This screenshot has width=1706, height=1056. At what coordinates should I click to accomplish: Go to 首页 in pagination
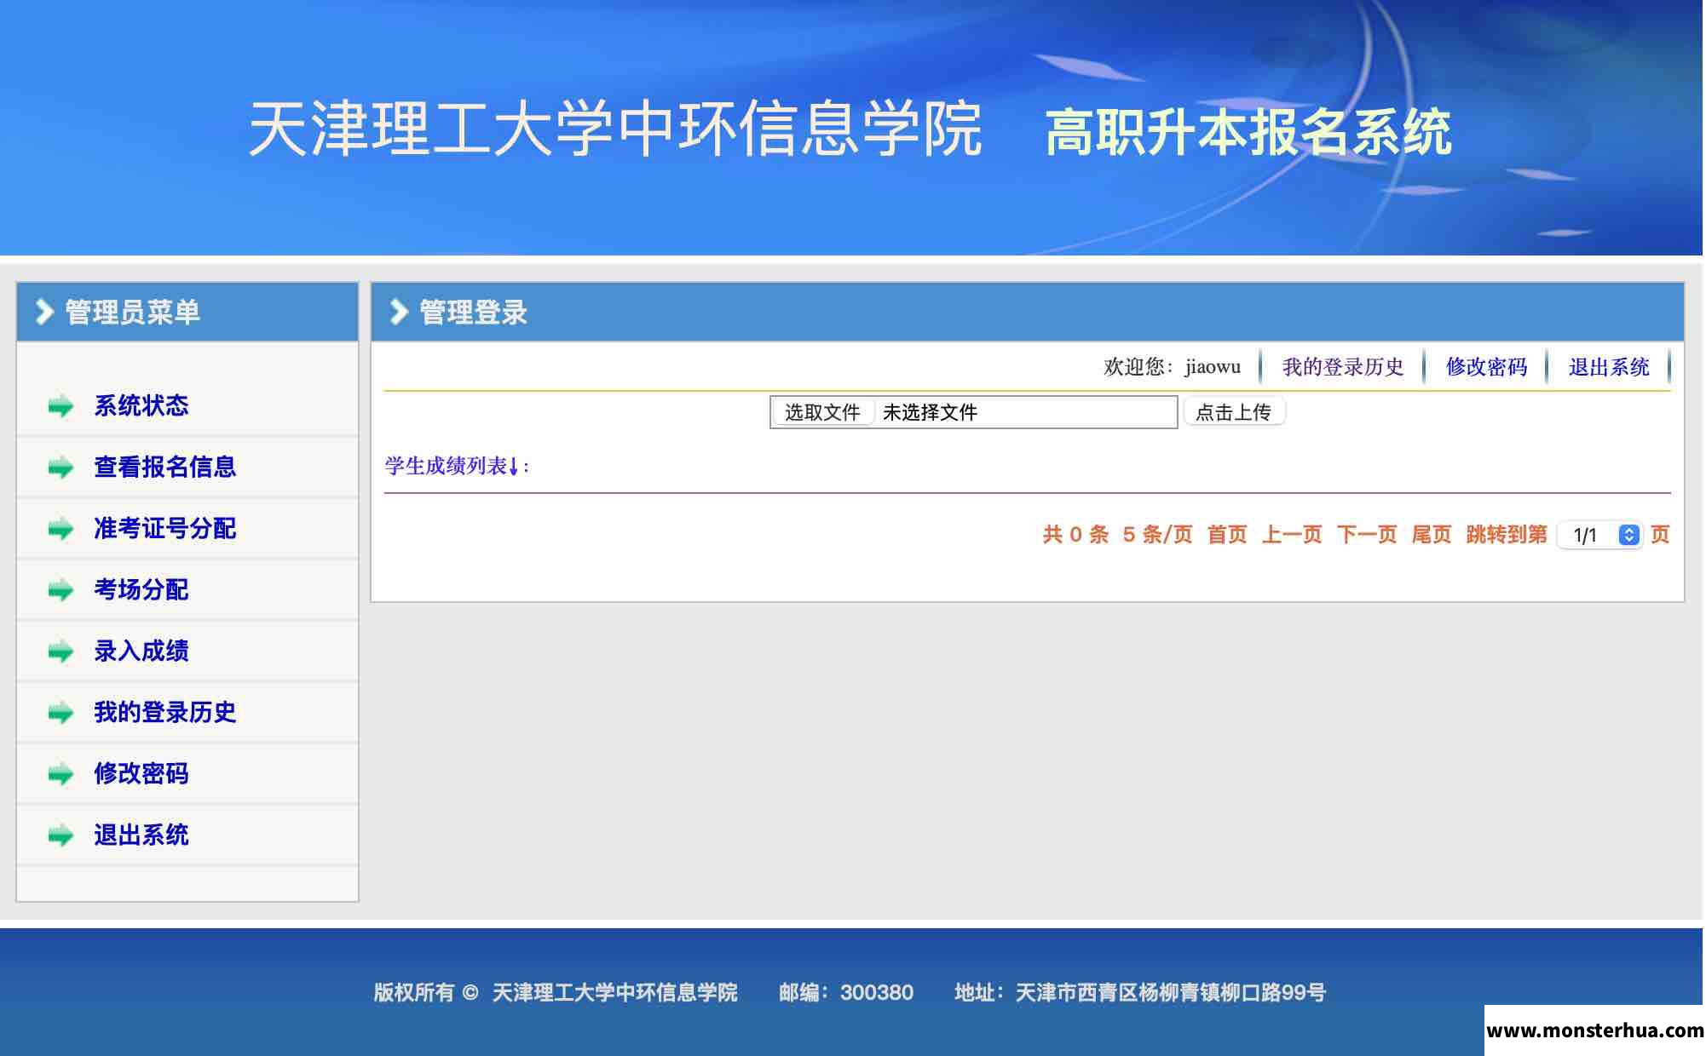[x=1227, y=535]
